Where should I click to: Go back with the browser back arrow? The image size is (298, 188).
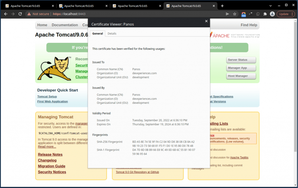pos(6,14)
